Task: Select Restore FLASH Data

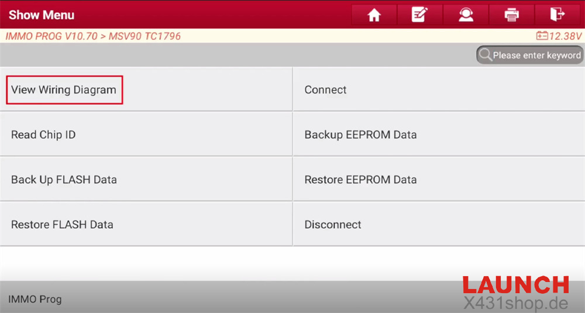Action: pos(62,225)
